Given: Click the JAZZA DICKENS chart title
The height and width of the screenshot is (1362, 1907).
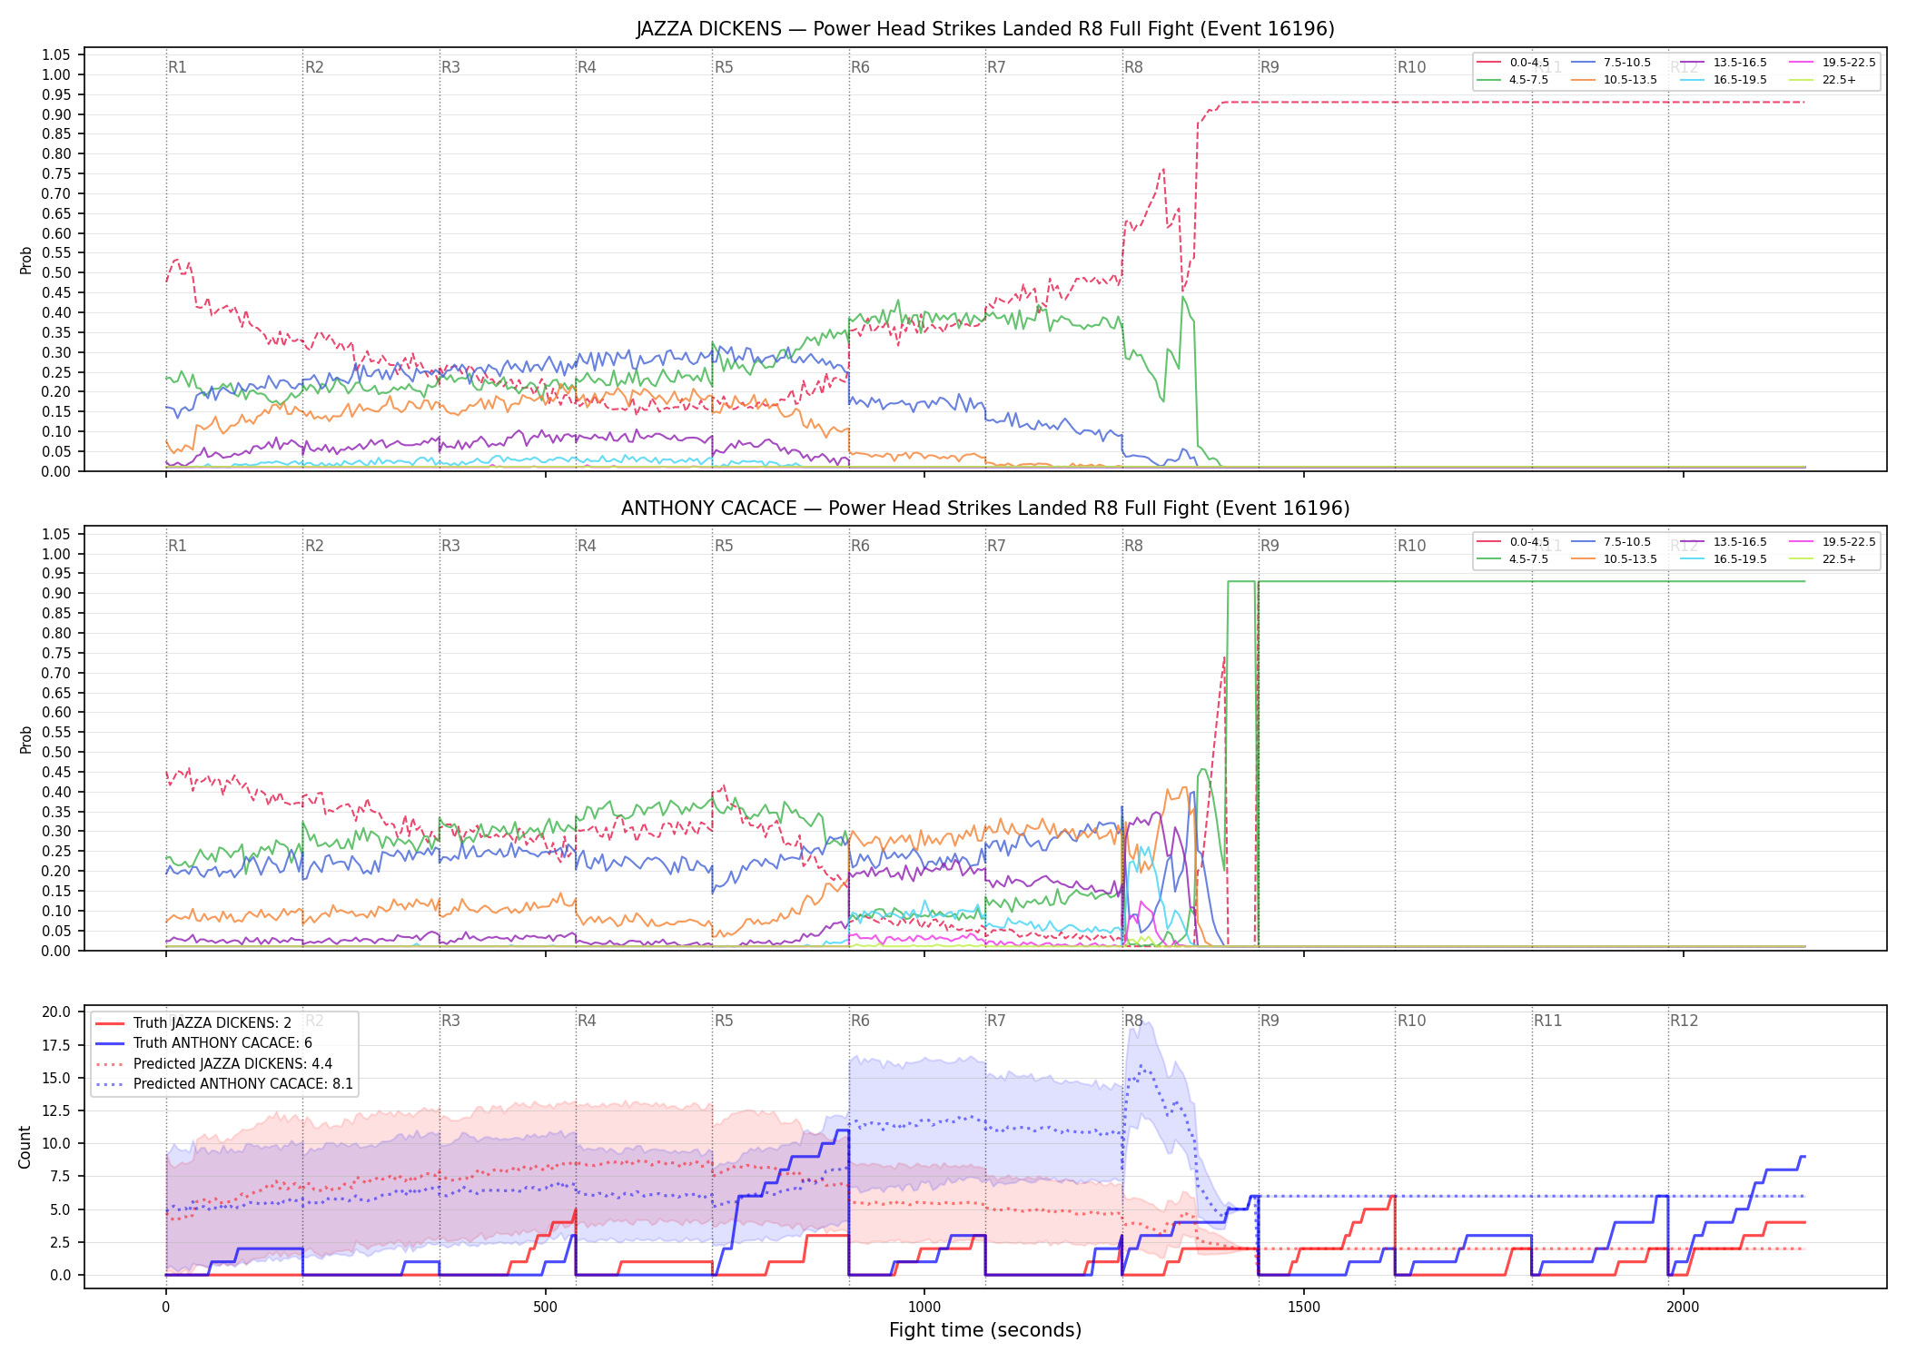Looking at the screenshot, I should [x=985, y=29].
